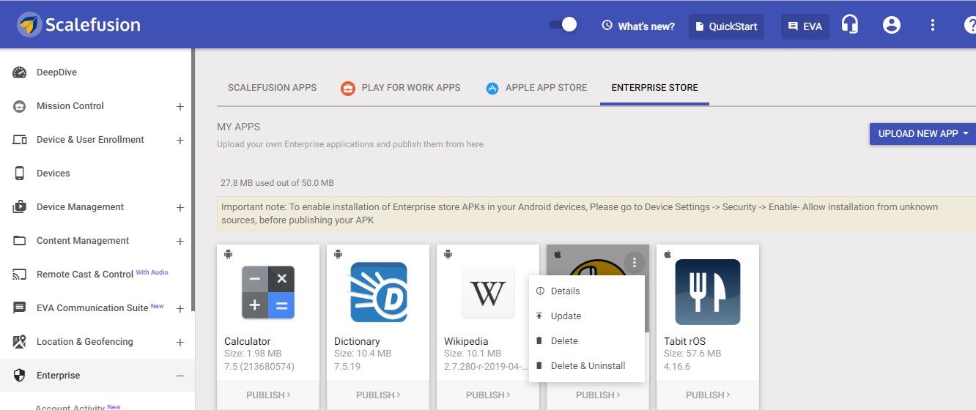Open What's new announcements

[x=638, y=26]
